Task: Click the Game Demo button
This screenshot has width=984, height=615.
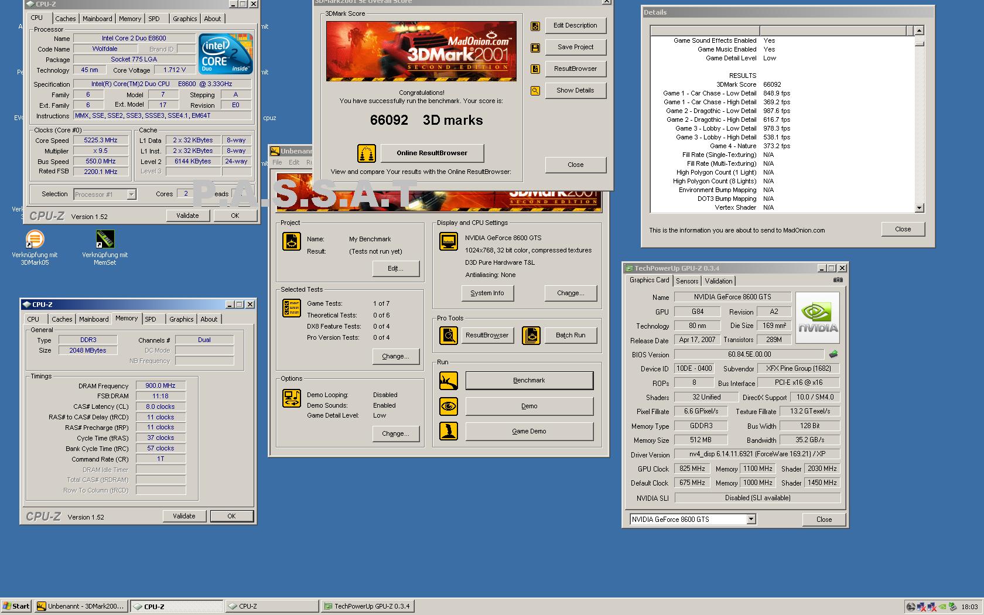Action: tap(529, 432)
